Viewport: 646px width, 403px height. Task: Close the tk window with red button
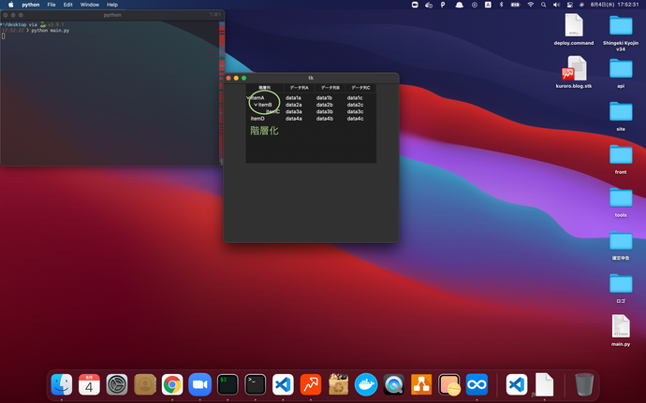(x=228, y=78)
